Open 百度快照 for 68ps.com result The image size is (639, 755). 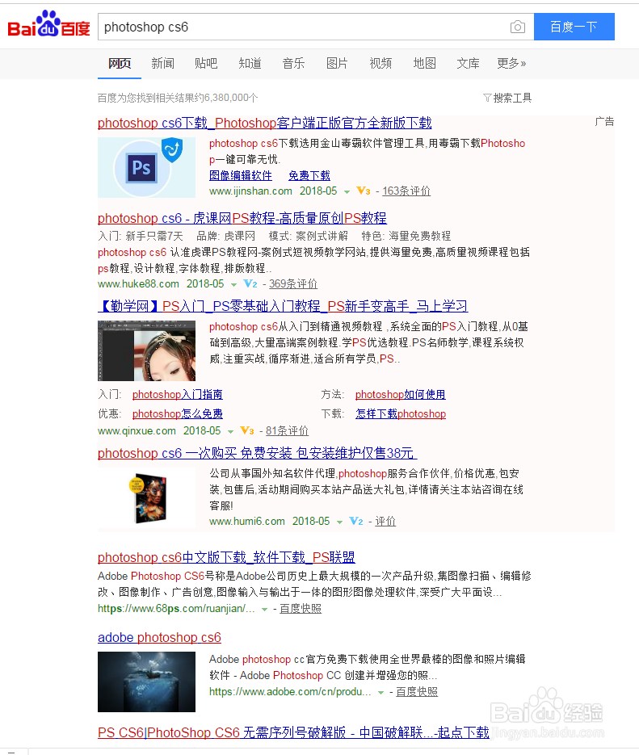301,609
